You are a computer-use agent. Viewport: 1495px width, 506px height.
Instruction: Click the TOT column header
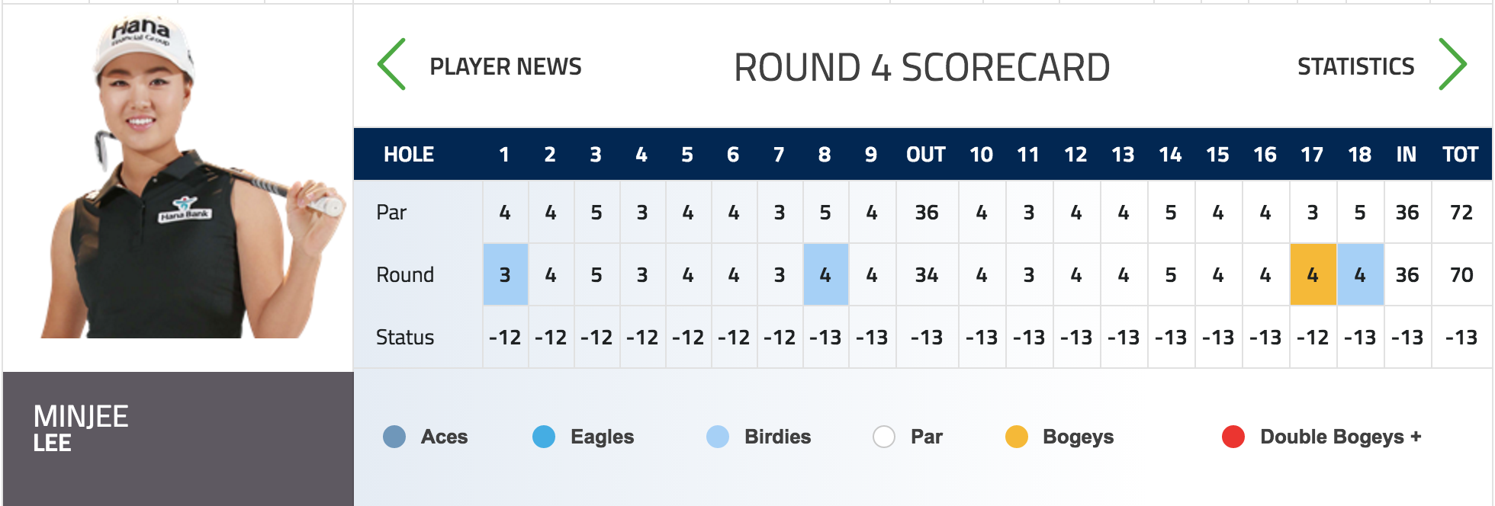click(1461, 155)
